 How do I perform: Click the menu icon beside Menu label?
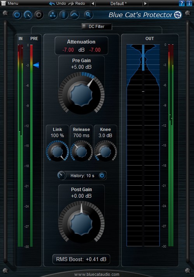(3, 3)
